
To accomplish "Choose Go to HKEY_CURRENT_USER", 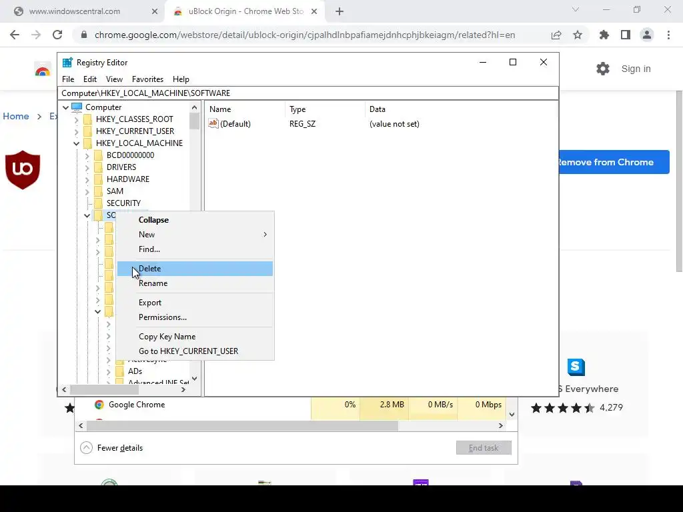I will 195,351.
